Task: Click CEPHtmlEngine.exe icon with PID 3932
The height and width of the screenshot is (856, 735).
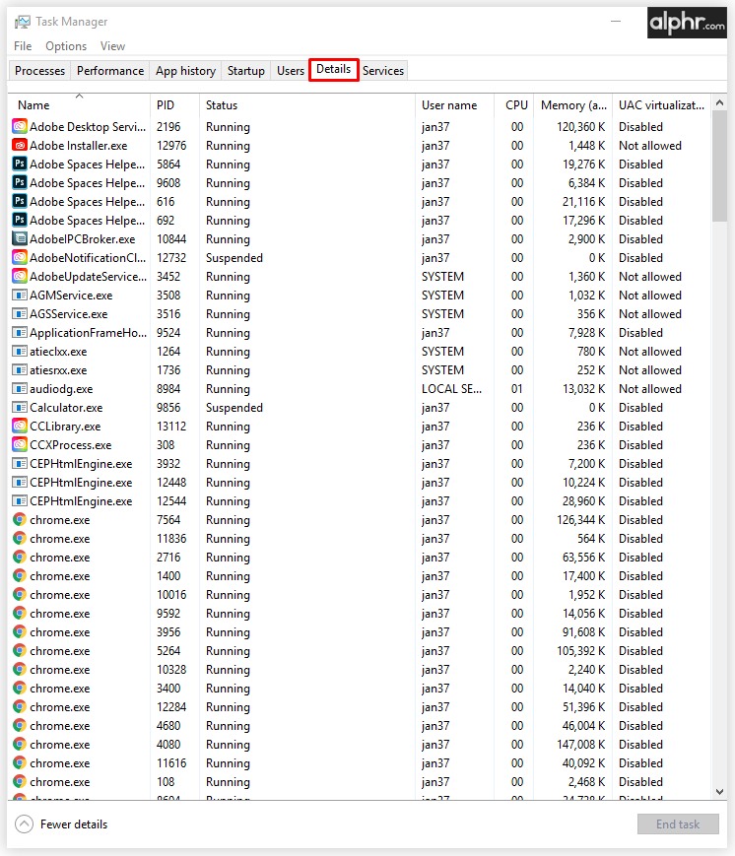Action: point(20,464)
